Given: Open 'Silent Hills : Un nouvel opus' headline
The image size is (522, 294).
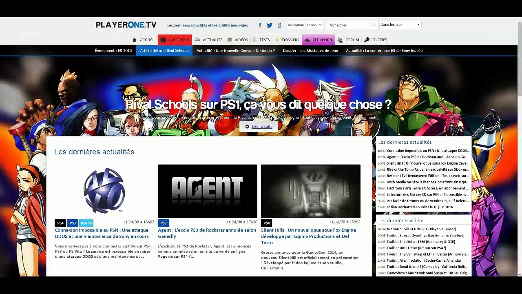Looking at the screenshot, I should pyautogui.click(x=309, y=236).
